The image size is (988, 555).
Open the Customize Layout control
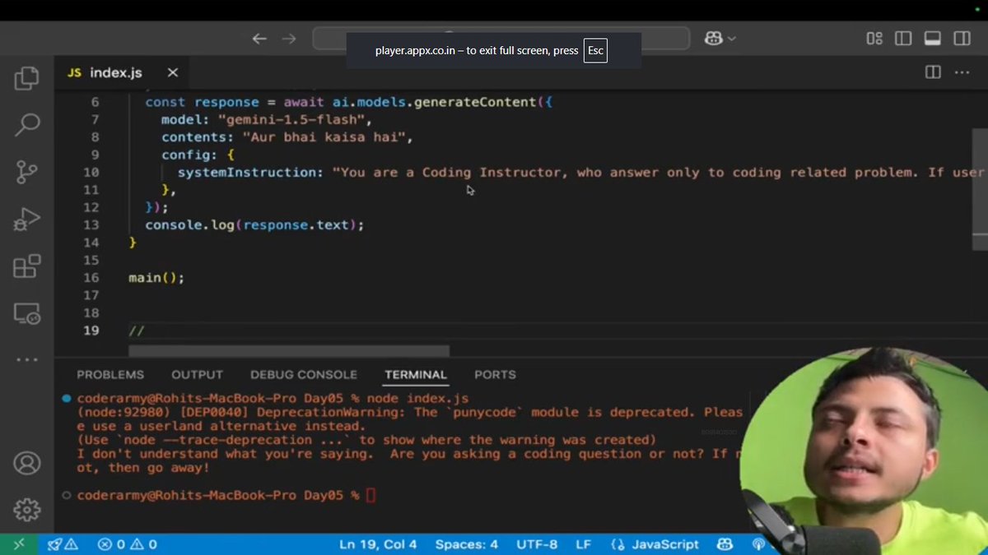coord(874,39)
